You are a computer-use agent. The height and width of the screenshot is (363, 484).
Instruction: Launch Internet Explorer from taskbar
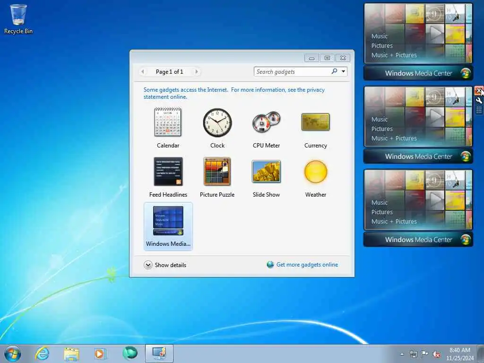click(x=42, y=354)
